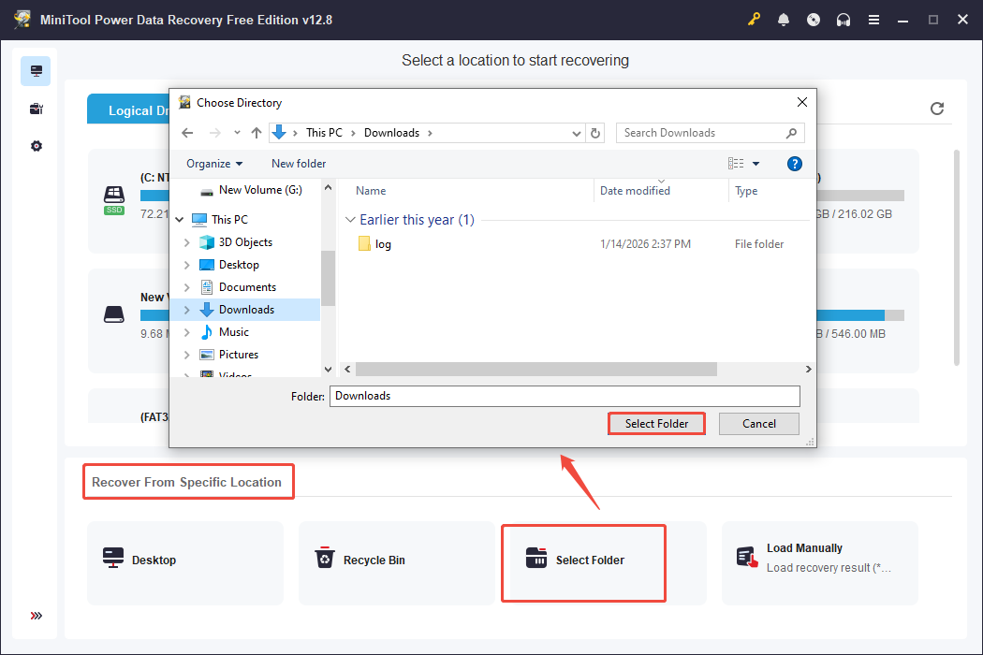
Task: Click the Select Folder confirmation button
Action: (656, 423)
